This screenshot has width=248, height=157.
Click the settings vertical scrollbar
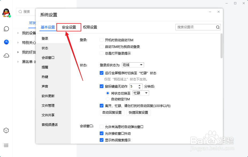(222, 46)
